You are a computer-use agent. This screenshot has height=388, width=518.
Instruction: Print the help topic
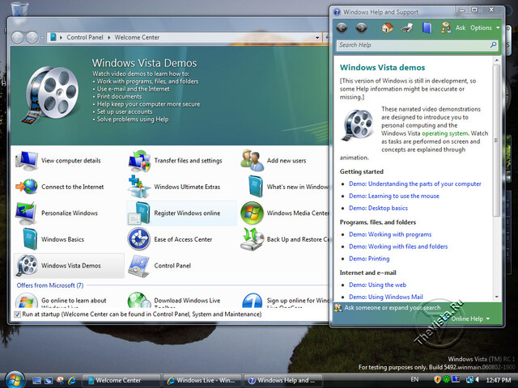(407, 27)
